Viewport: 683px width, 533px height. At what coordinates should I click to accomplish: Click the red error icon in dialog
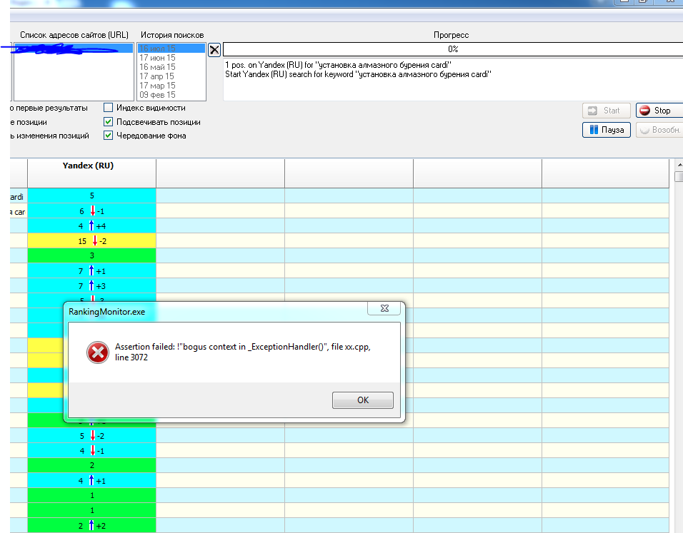coord(97,352)
